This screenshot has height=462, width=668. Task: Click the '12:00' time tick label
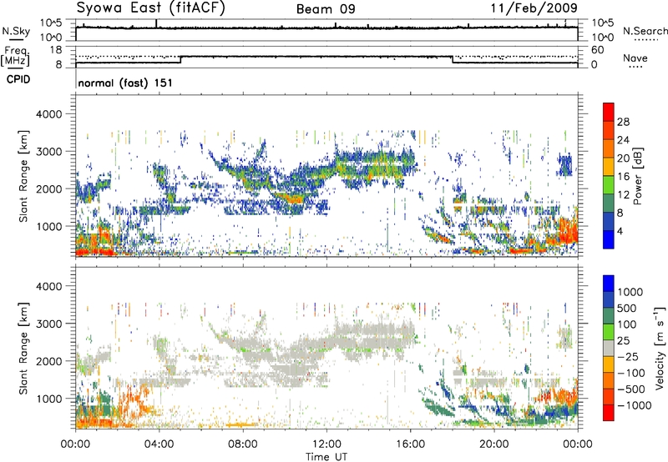point(326,444)
